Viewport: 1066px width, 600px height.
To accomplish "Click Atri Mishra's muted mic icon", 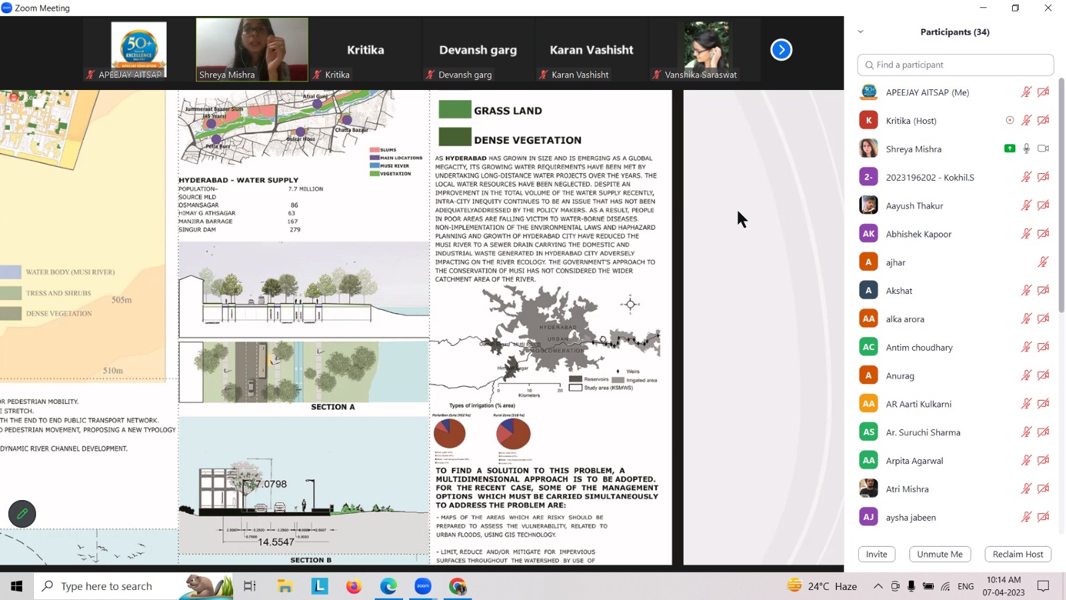I will point(1026,489).
